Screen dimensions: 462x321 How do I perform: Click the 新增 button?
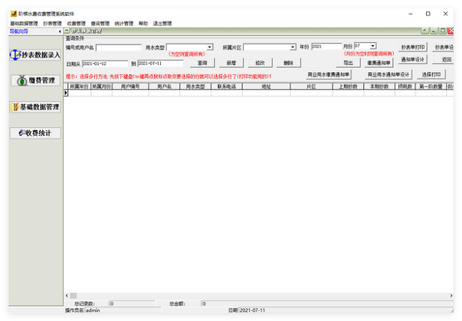click(231, 63)
